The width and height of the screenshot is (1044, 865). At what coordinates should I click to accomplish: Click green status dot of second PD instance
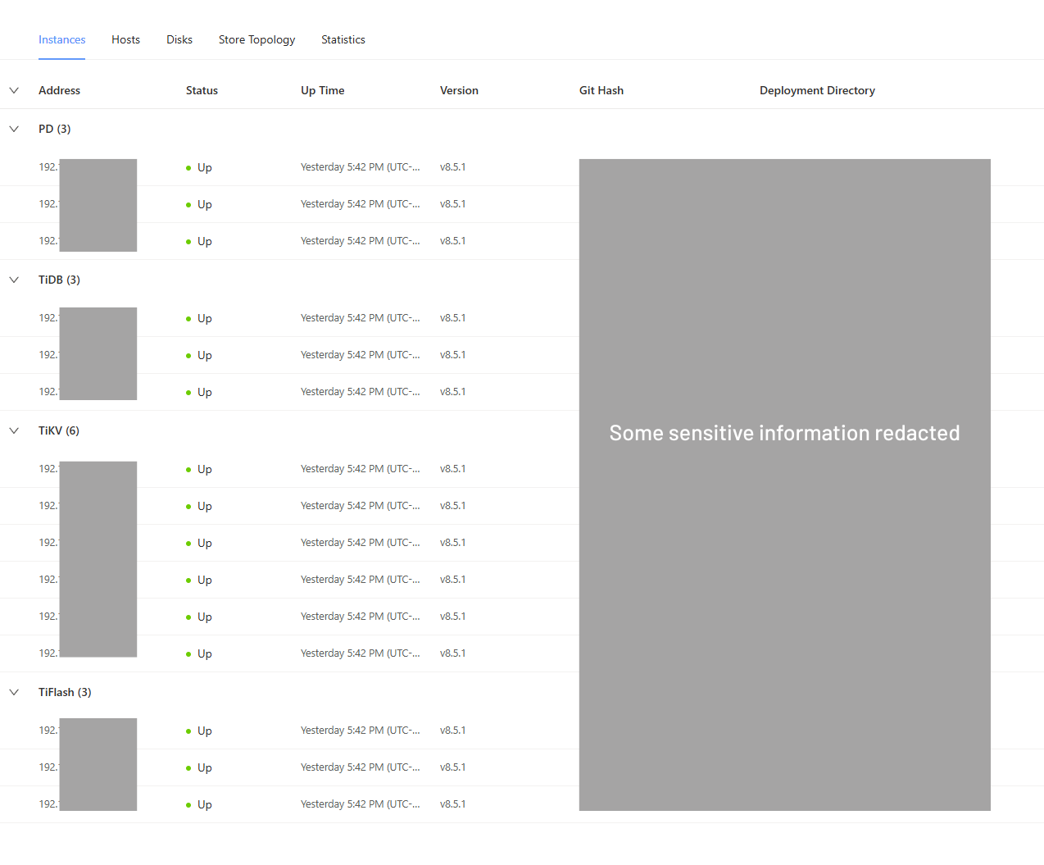[x=188, y=205]
